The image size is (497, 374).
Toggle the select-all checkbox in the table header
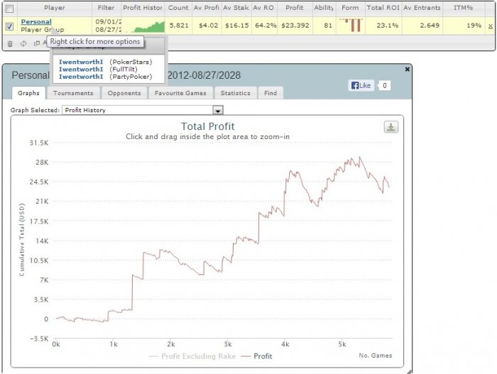[x=9, y=9]
